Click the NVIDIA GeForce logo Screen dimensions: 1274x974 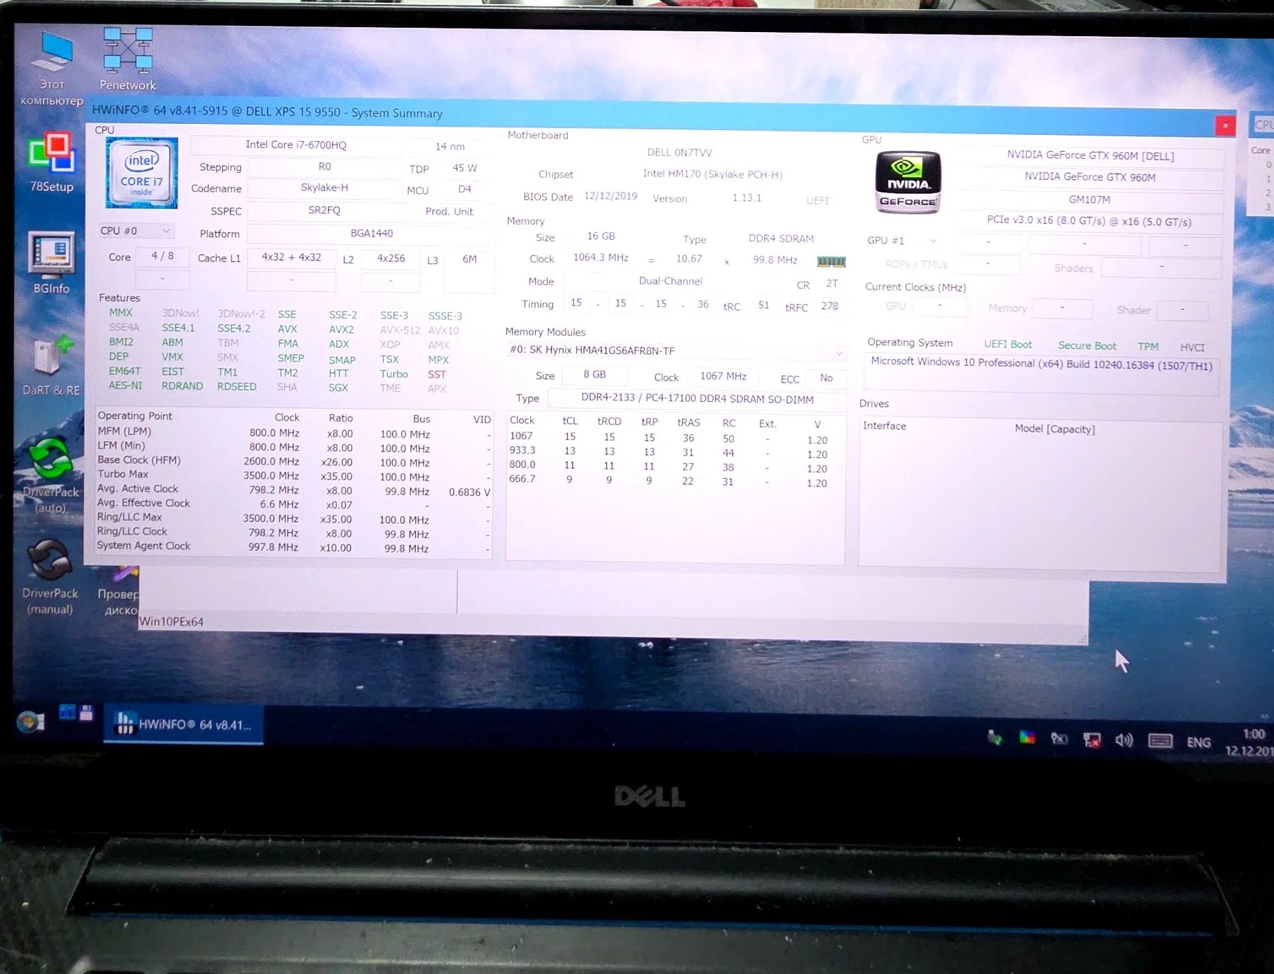coord(908,182)
